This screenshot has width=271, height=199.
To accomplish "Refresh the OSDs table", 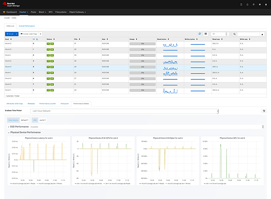I will pos(200,34).
